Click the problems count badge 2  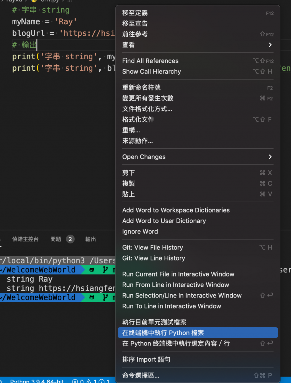tap(70, 239)
